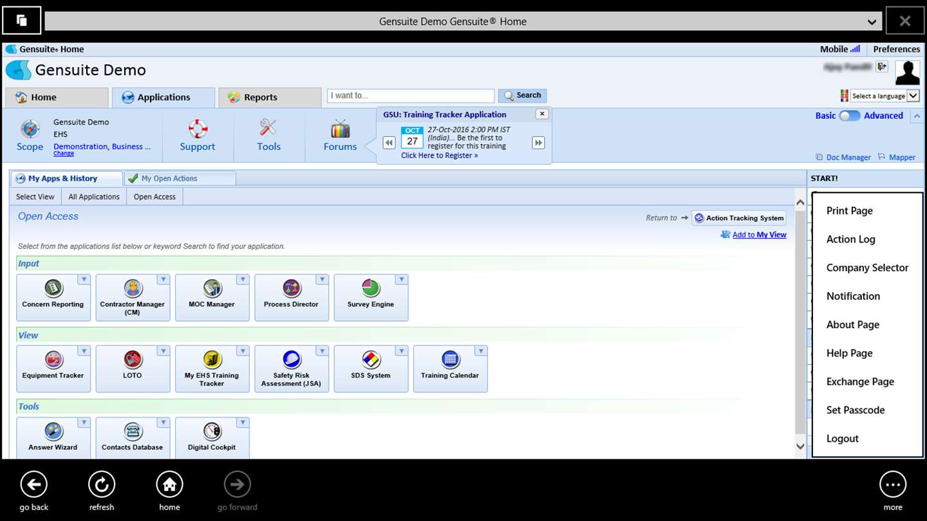Click the scrollbar up arrow
This screenshot has height=521, width=927.
coord(800,203)
